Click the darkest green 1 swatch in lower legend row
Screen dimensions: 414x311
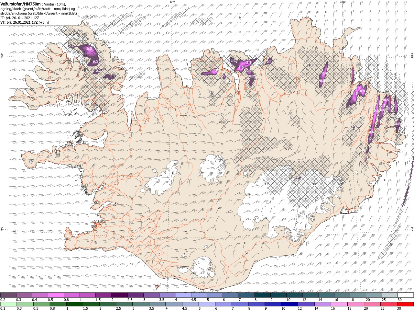tap(75, 304)
